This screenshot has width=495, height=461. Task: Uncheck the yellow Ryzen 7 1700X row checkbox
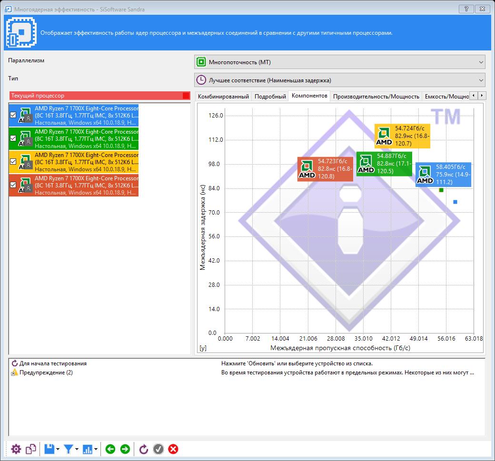13,162
